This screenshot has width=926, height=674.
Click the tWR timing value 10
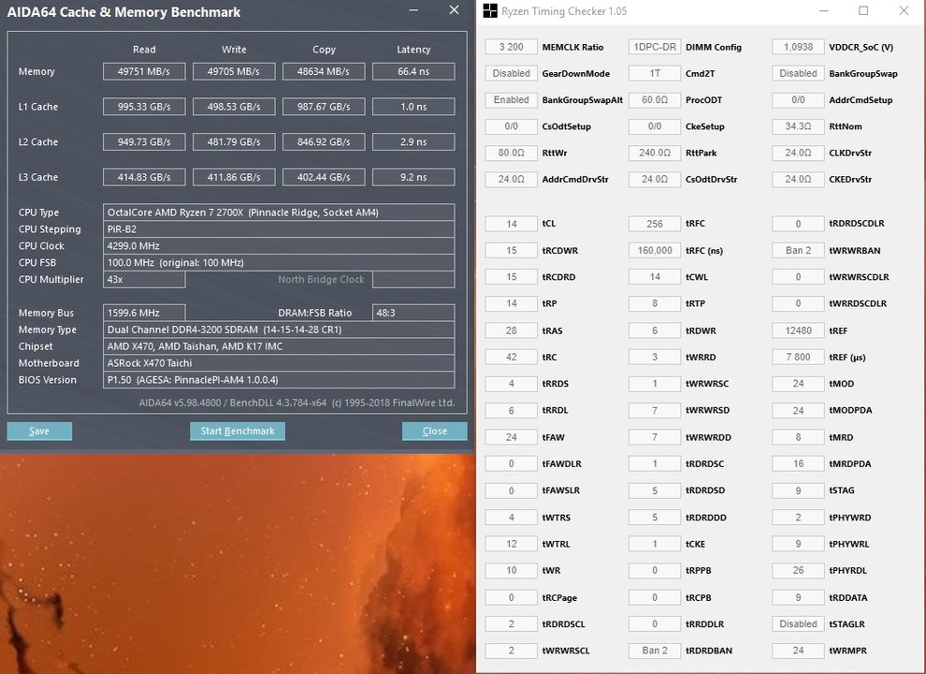[512, 570]
